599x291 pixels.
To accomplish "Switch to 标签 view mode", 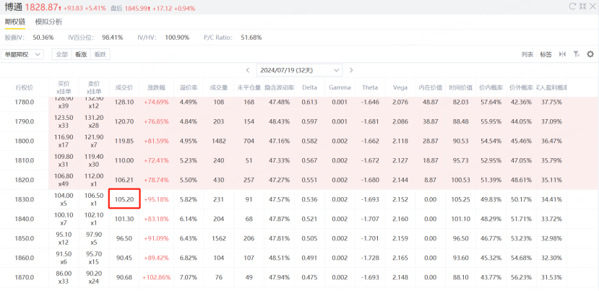I will (x=546, y=55).
